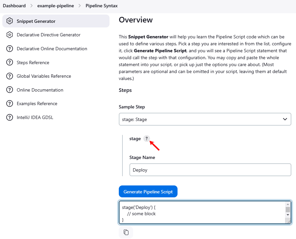Screen dimensions: 296x239
Task: Show help for the stage step
Action: pos(147,139)
